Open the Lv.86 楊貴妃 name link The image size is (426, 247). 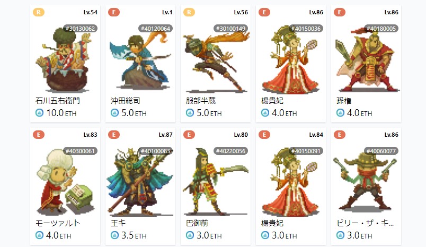[x=272, y=101]
